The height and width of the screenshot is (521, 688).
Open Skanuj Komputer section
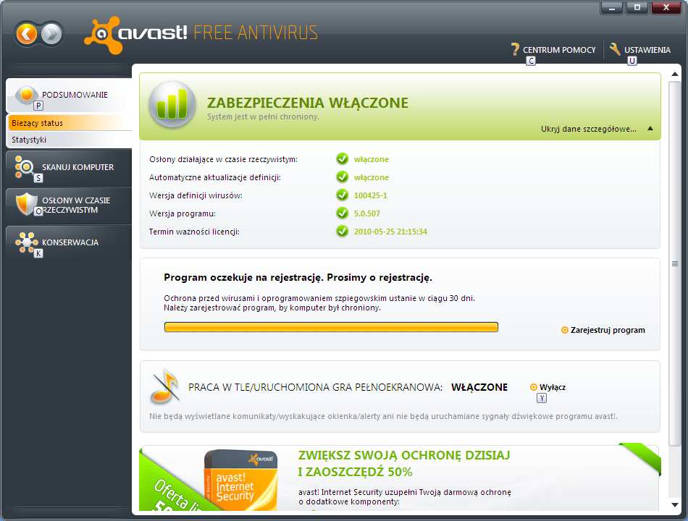[70, 168]
